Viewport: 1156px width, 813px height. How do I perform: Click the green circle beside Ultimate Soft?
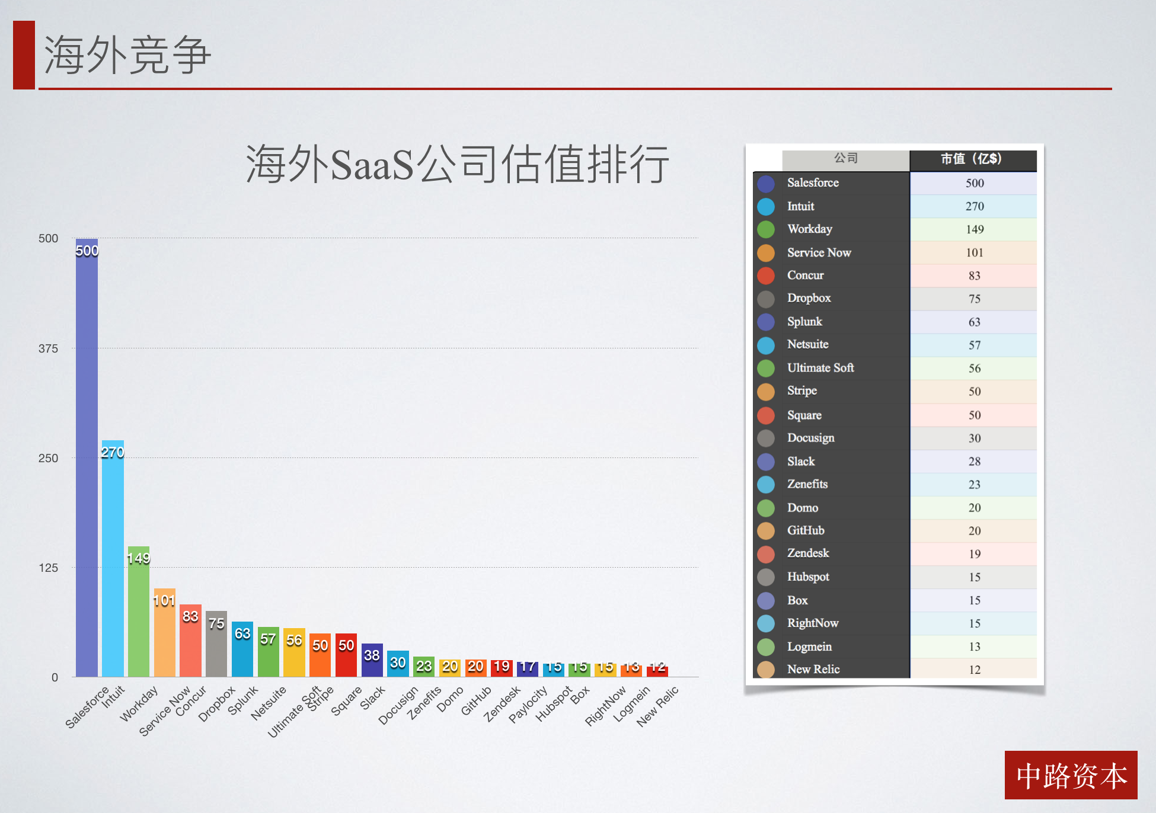pyautogui.click(x=766, y=369)
